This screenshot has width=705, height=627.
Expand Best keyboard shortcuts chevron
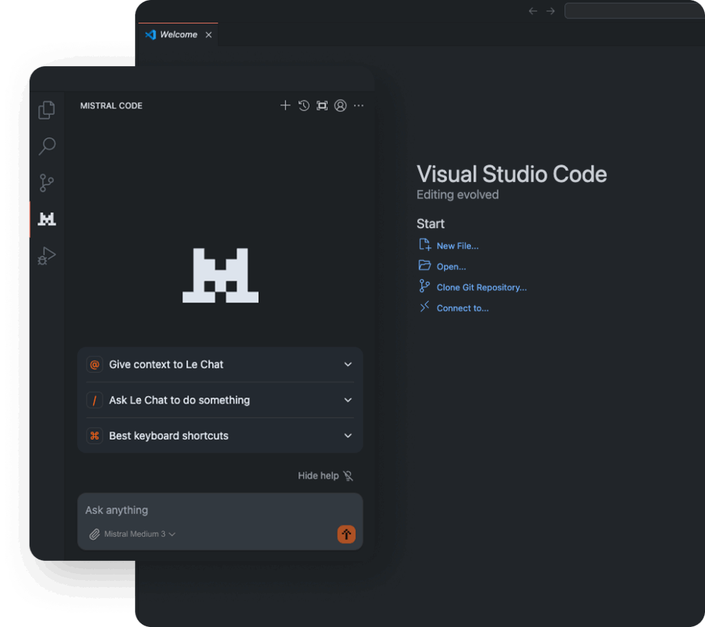pos(348,435)
